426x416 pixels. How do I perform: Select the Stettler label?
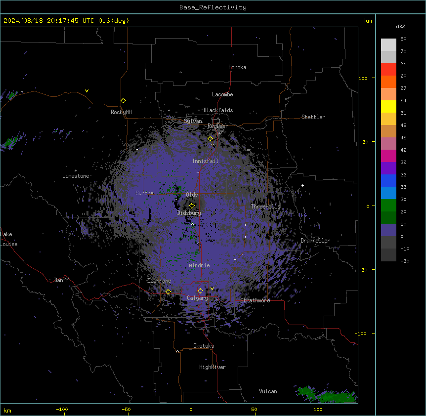(x=313, y=117)
